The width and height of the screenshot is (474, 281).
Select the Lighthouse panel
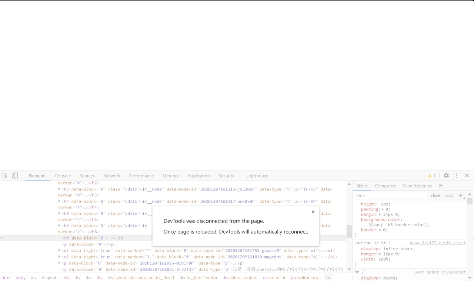click(257, 175)
